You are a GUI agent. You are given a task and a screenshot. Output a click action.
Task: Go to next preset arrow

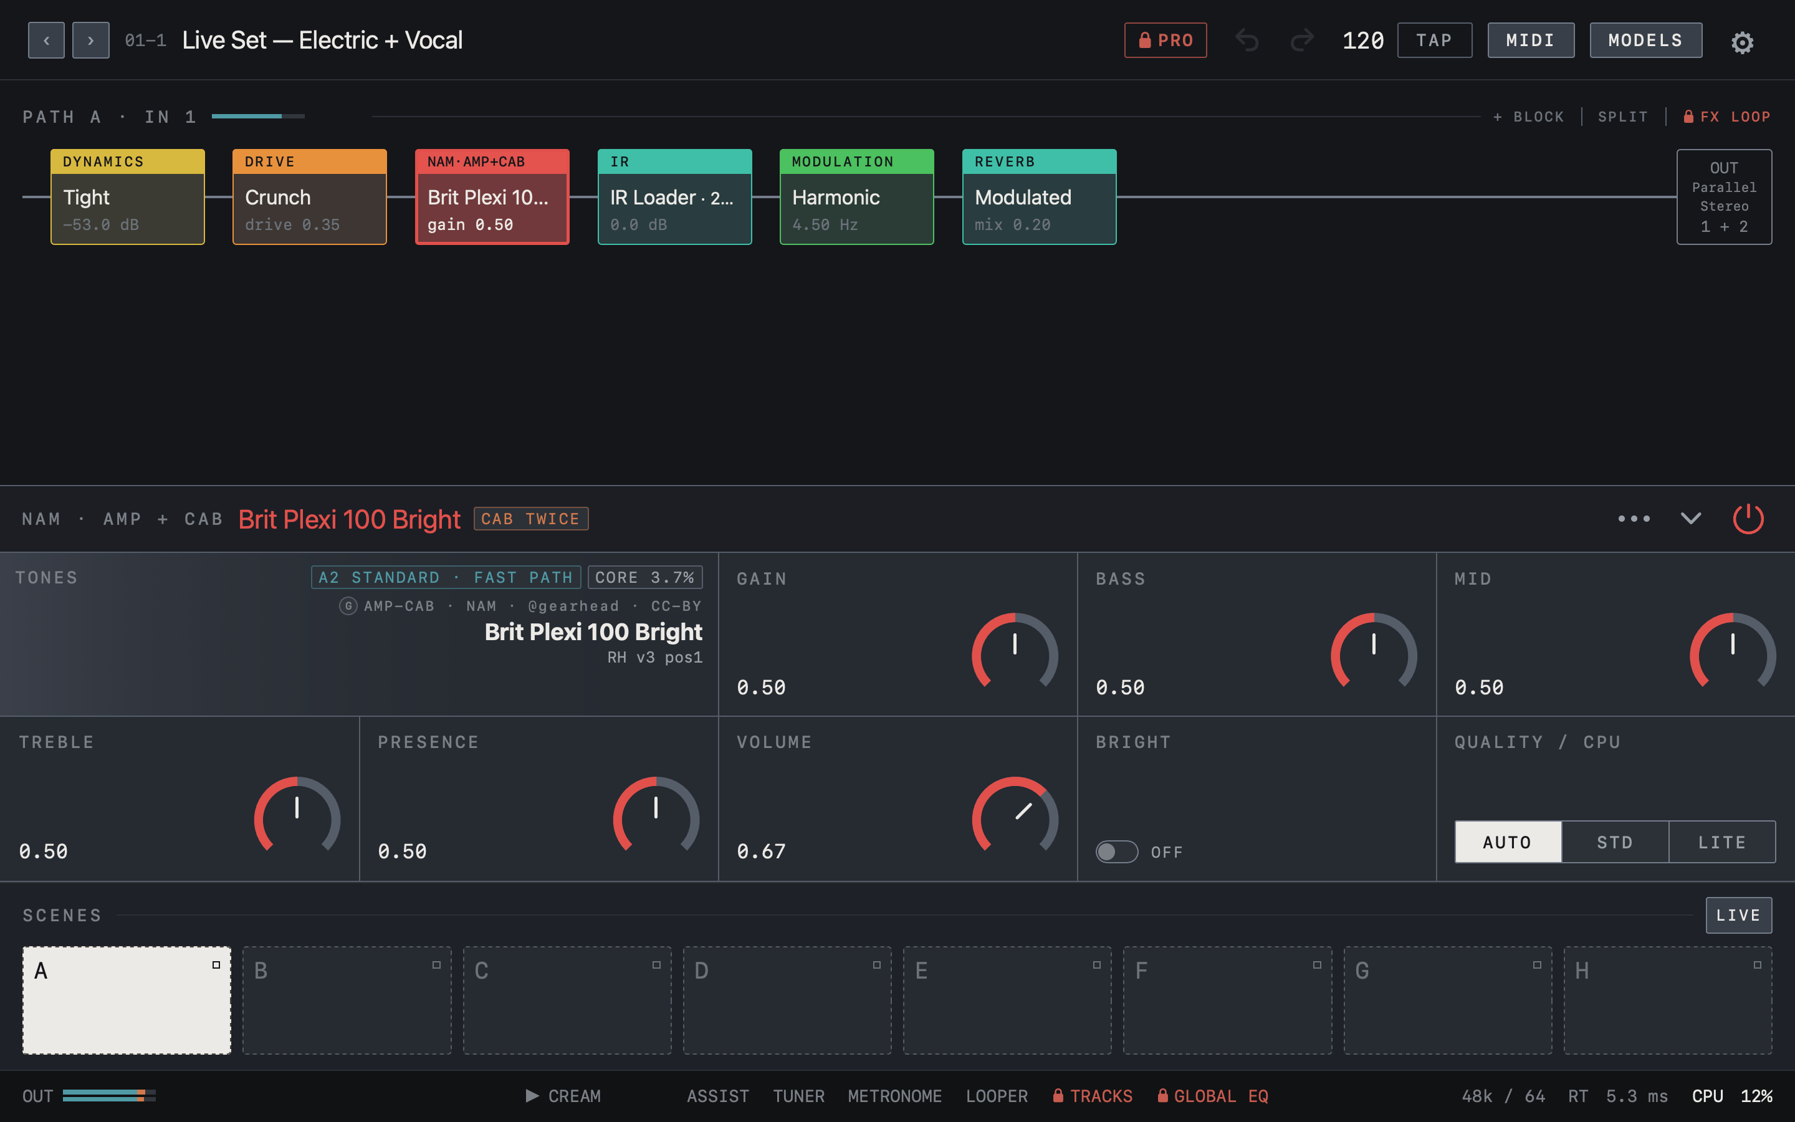pos(90,40)
